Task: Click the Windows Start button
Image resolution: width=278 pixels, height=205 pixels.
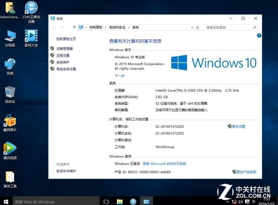Action: [x=6, y=202]
